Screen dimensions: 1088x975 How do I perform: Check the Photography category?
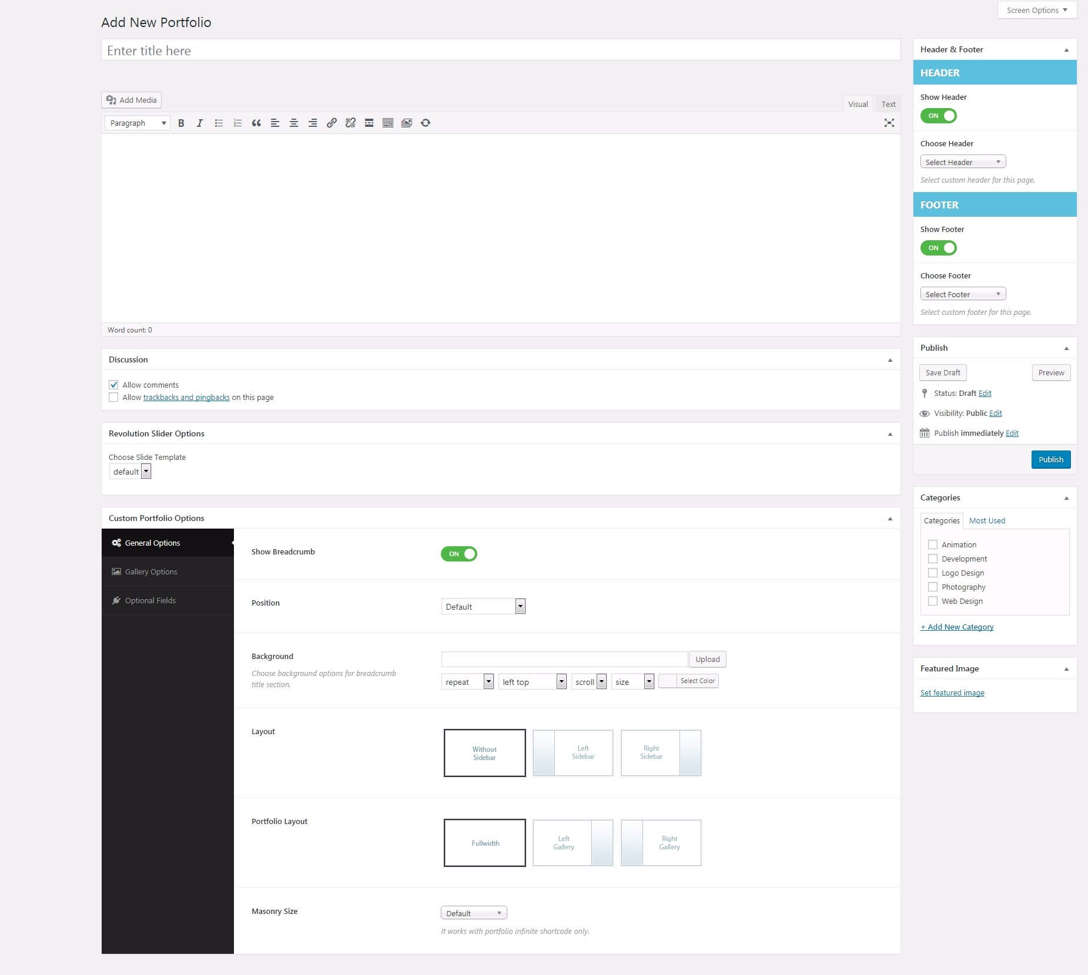[x=933, y=587]
